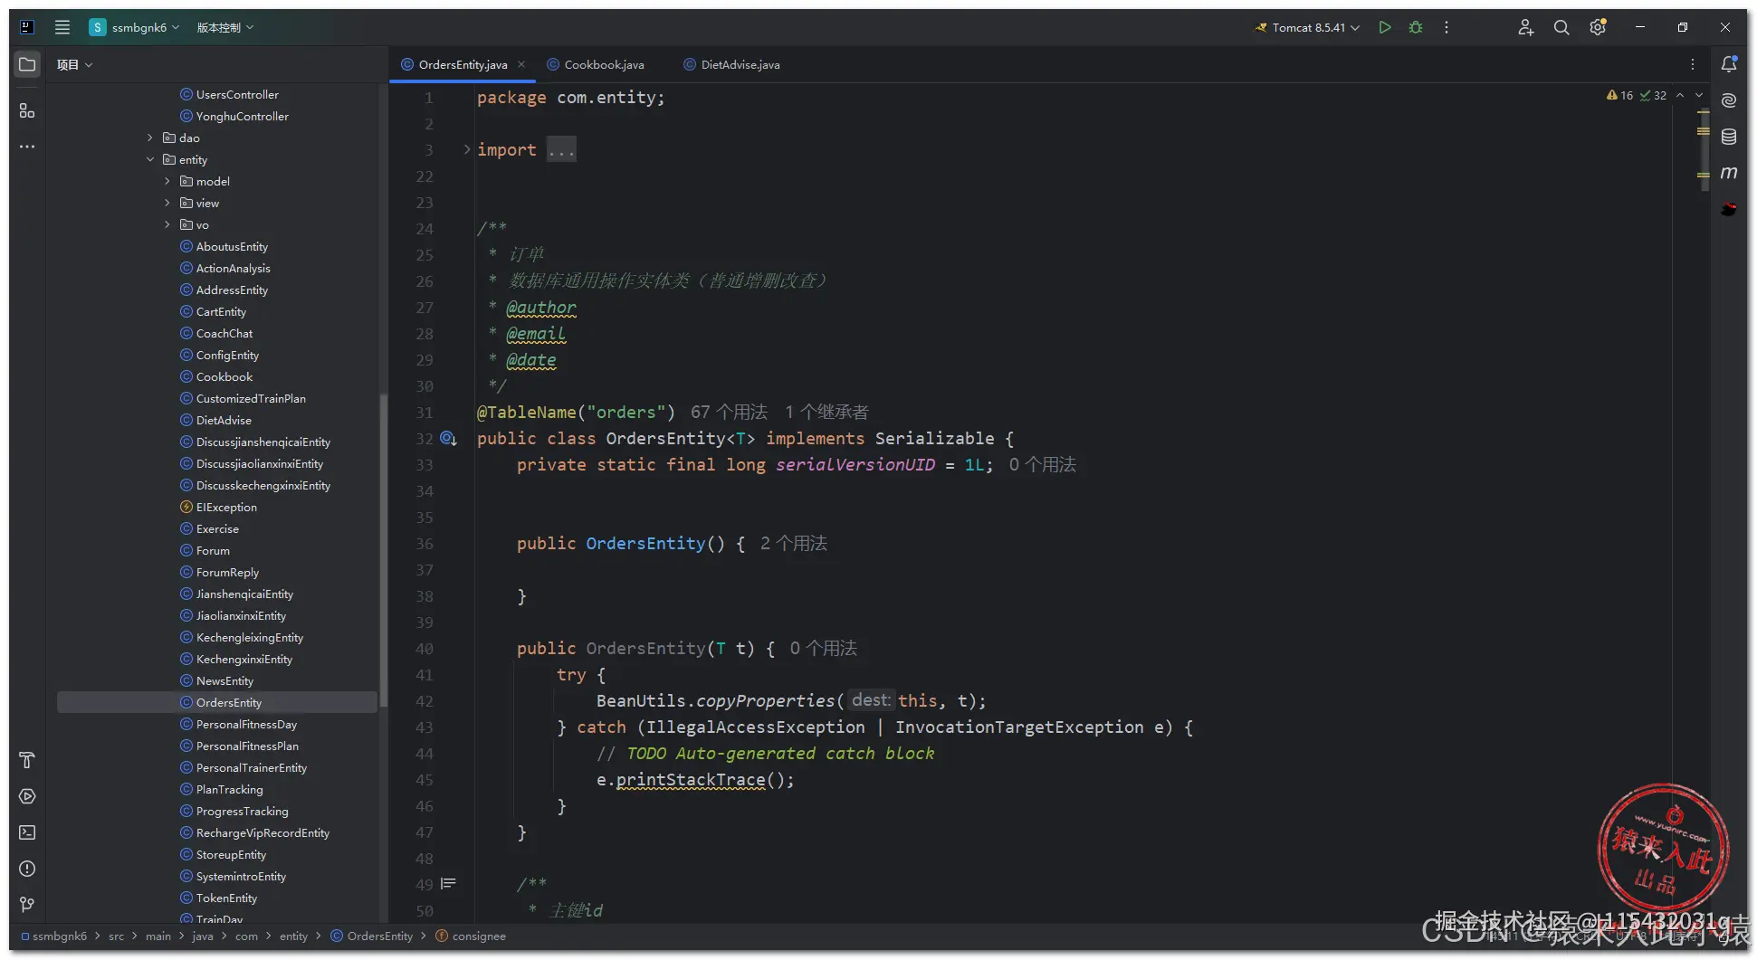Viewport: 1757px width, 960px height.
Task: Expand the model folder
Action: point(167,181)
